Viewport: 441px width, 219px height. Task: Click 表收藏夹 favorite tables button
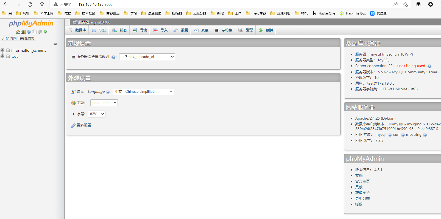[x=27, y=38]
